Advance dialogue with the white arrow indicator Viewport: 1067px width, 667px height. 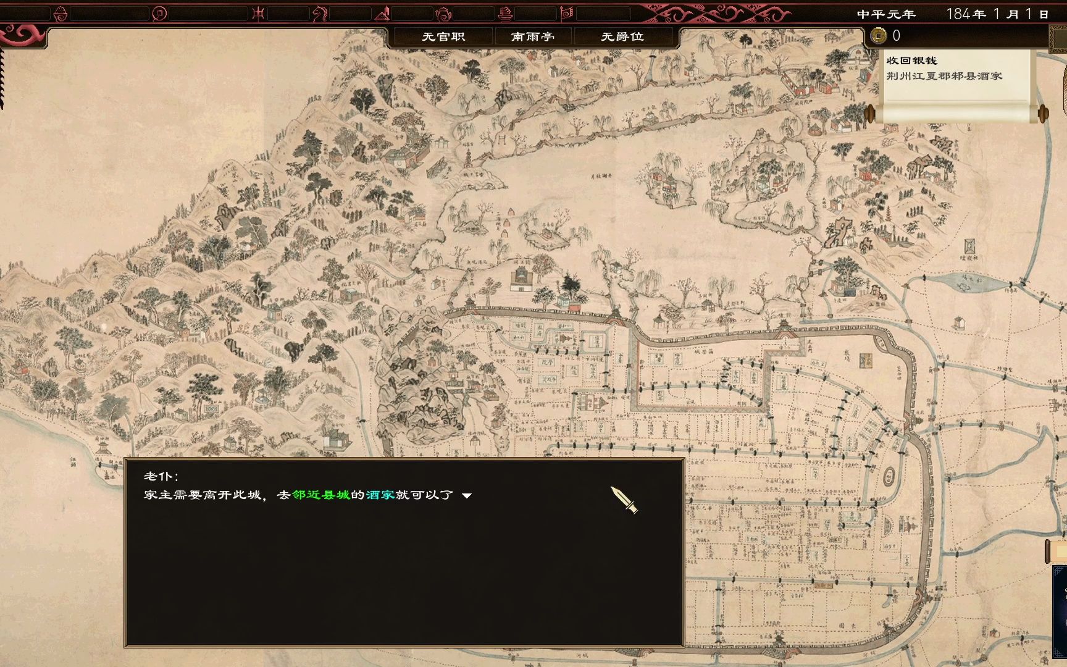pyautogui.click(x=467, y=495)
